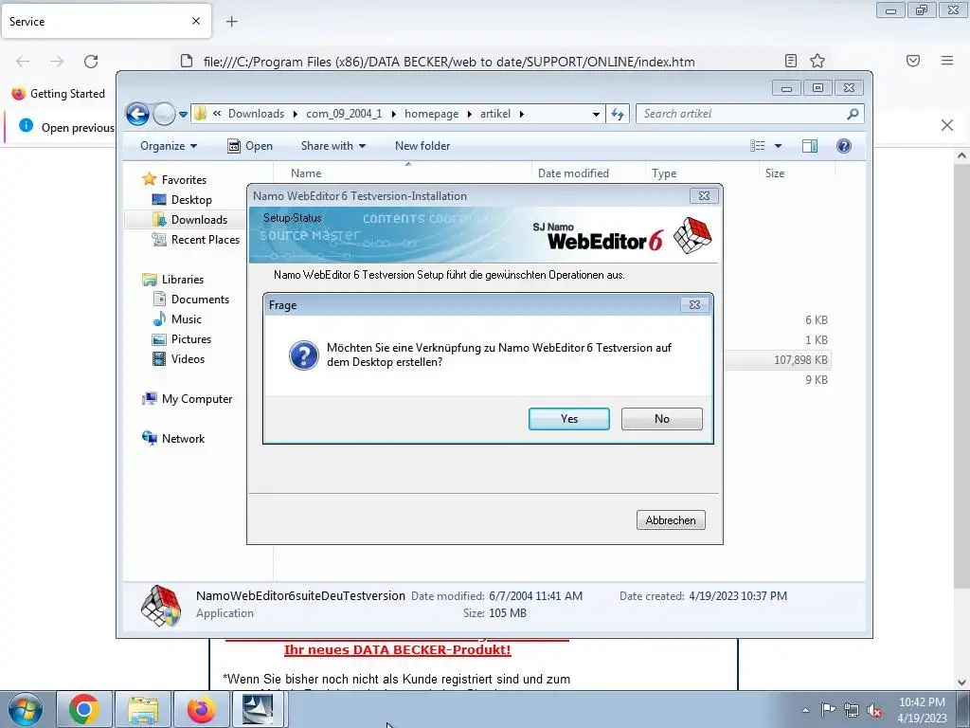Reload the Firefox page
970x728 pixels.
[x=91, y=62]
